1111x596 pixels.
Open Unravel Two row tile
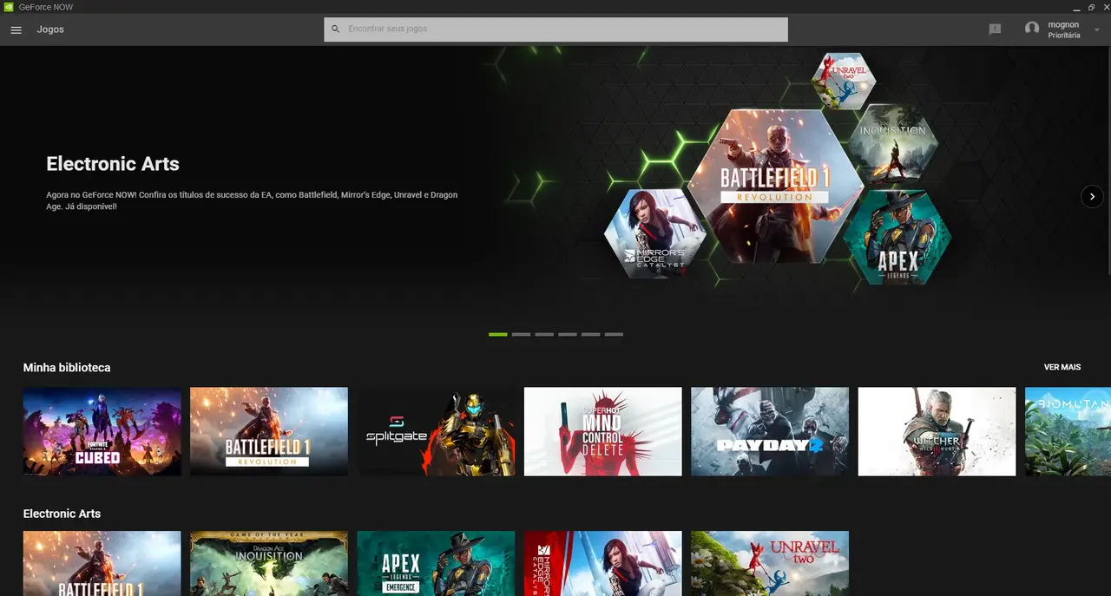click(770, 563)
